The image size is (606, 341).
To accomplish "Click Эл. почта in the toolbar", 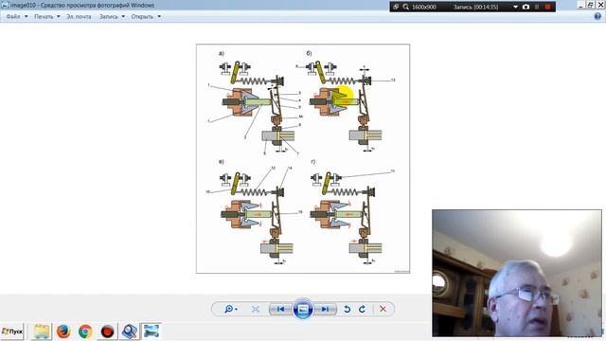I will 79,17.
